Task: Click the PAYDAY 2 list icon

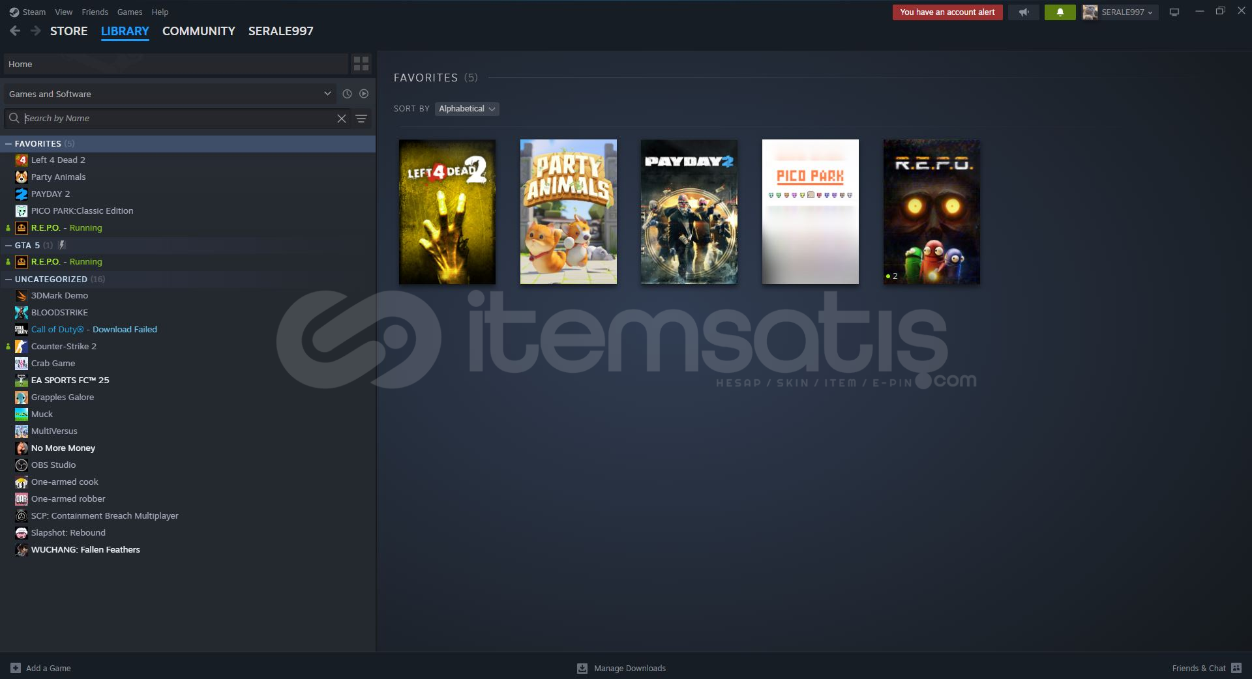Action: pyautogui.click(x=22, y=194)
